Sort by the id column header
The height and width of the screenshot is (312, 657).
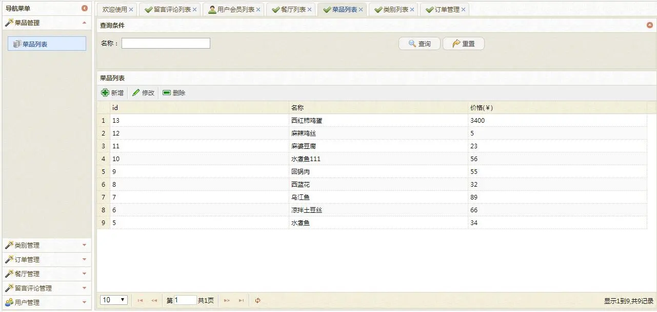tap(200, 107)
